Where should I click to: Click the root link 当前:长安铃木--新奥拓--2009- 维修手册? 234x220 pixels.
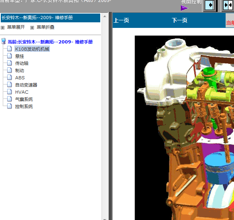click(x=50, y=42)
